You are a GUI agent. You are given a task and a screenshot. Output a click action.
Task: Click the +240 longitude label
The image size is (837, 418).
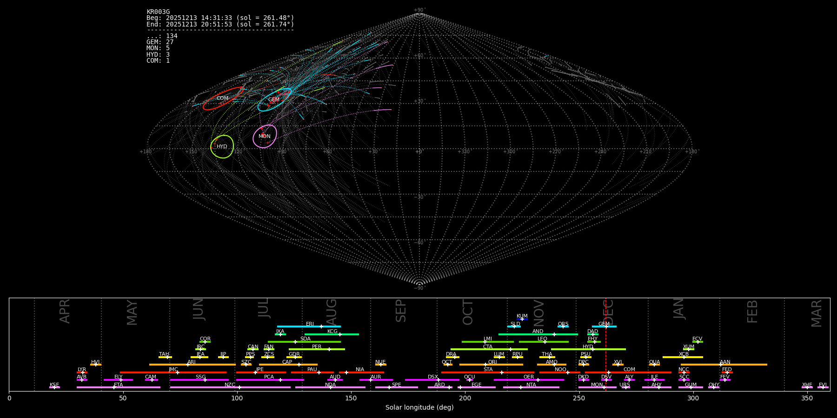tap(600, 151)
